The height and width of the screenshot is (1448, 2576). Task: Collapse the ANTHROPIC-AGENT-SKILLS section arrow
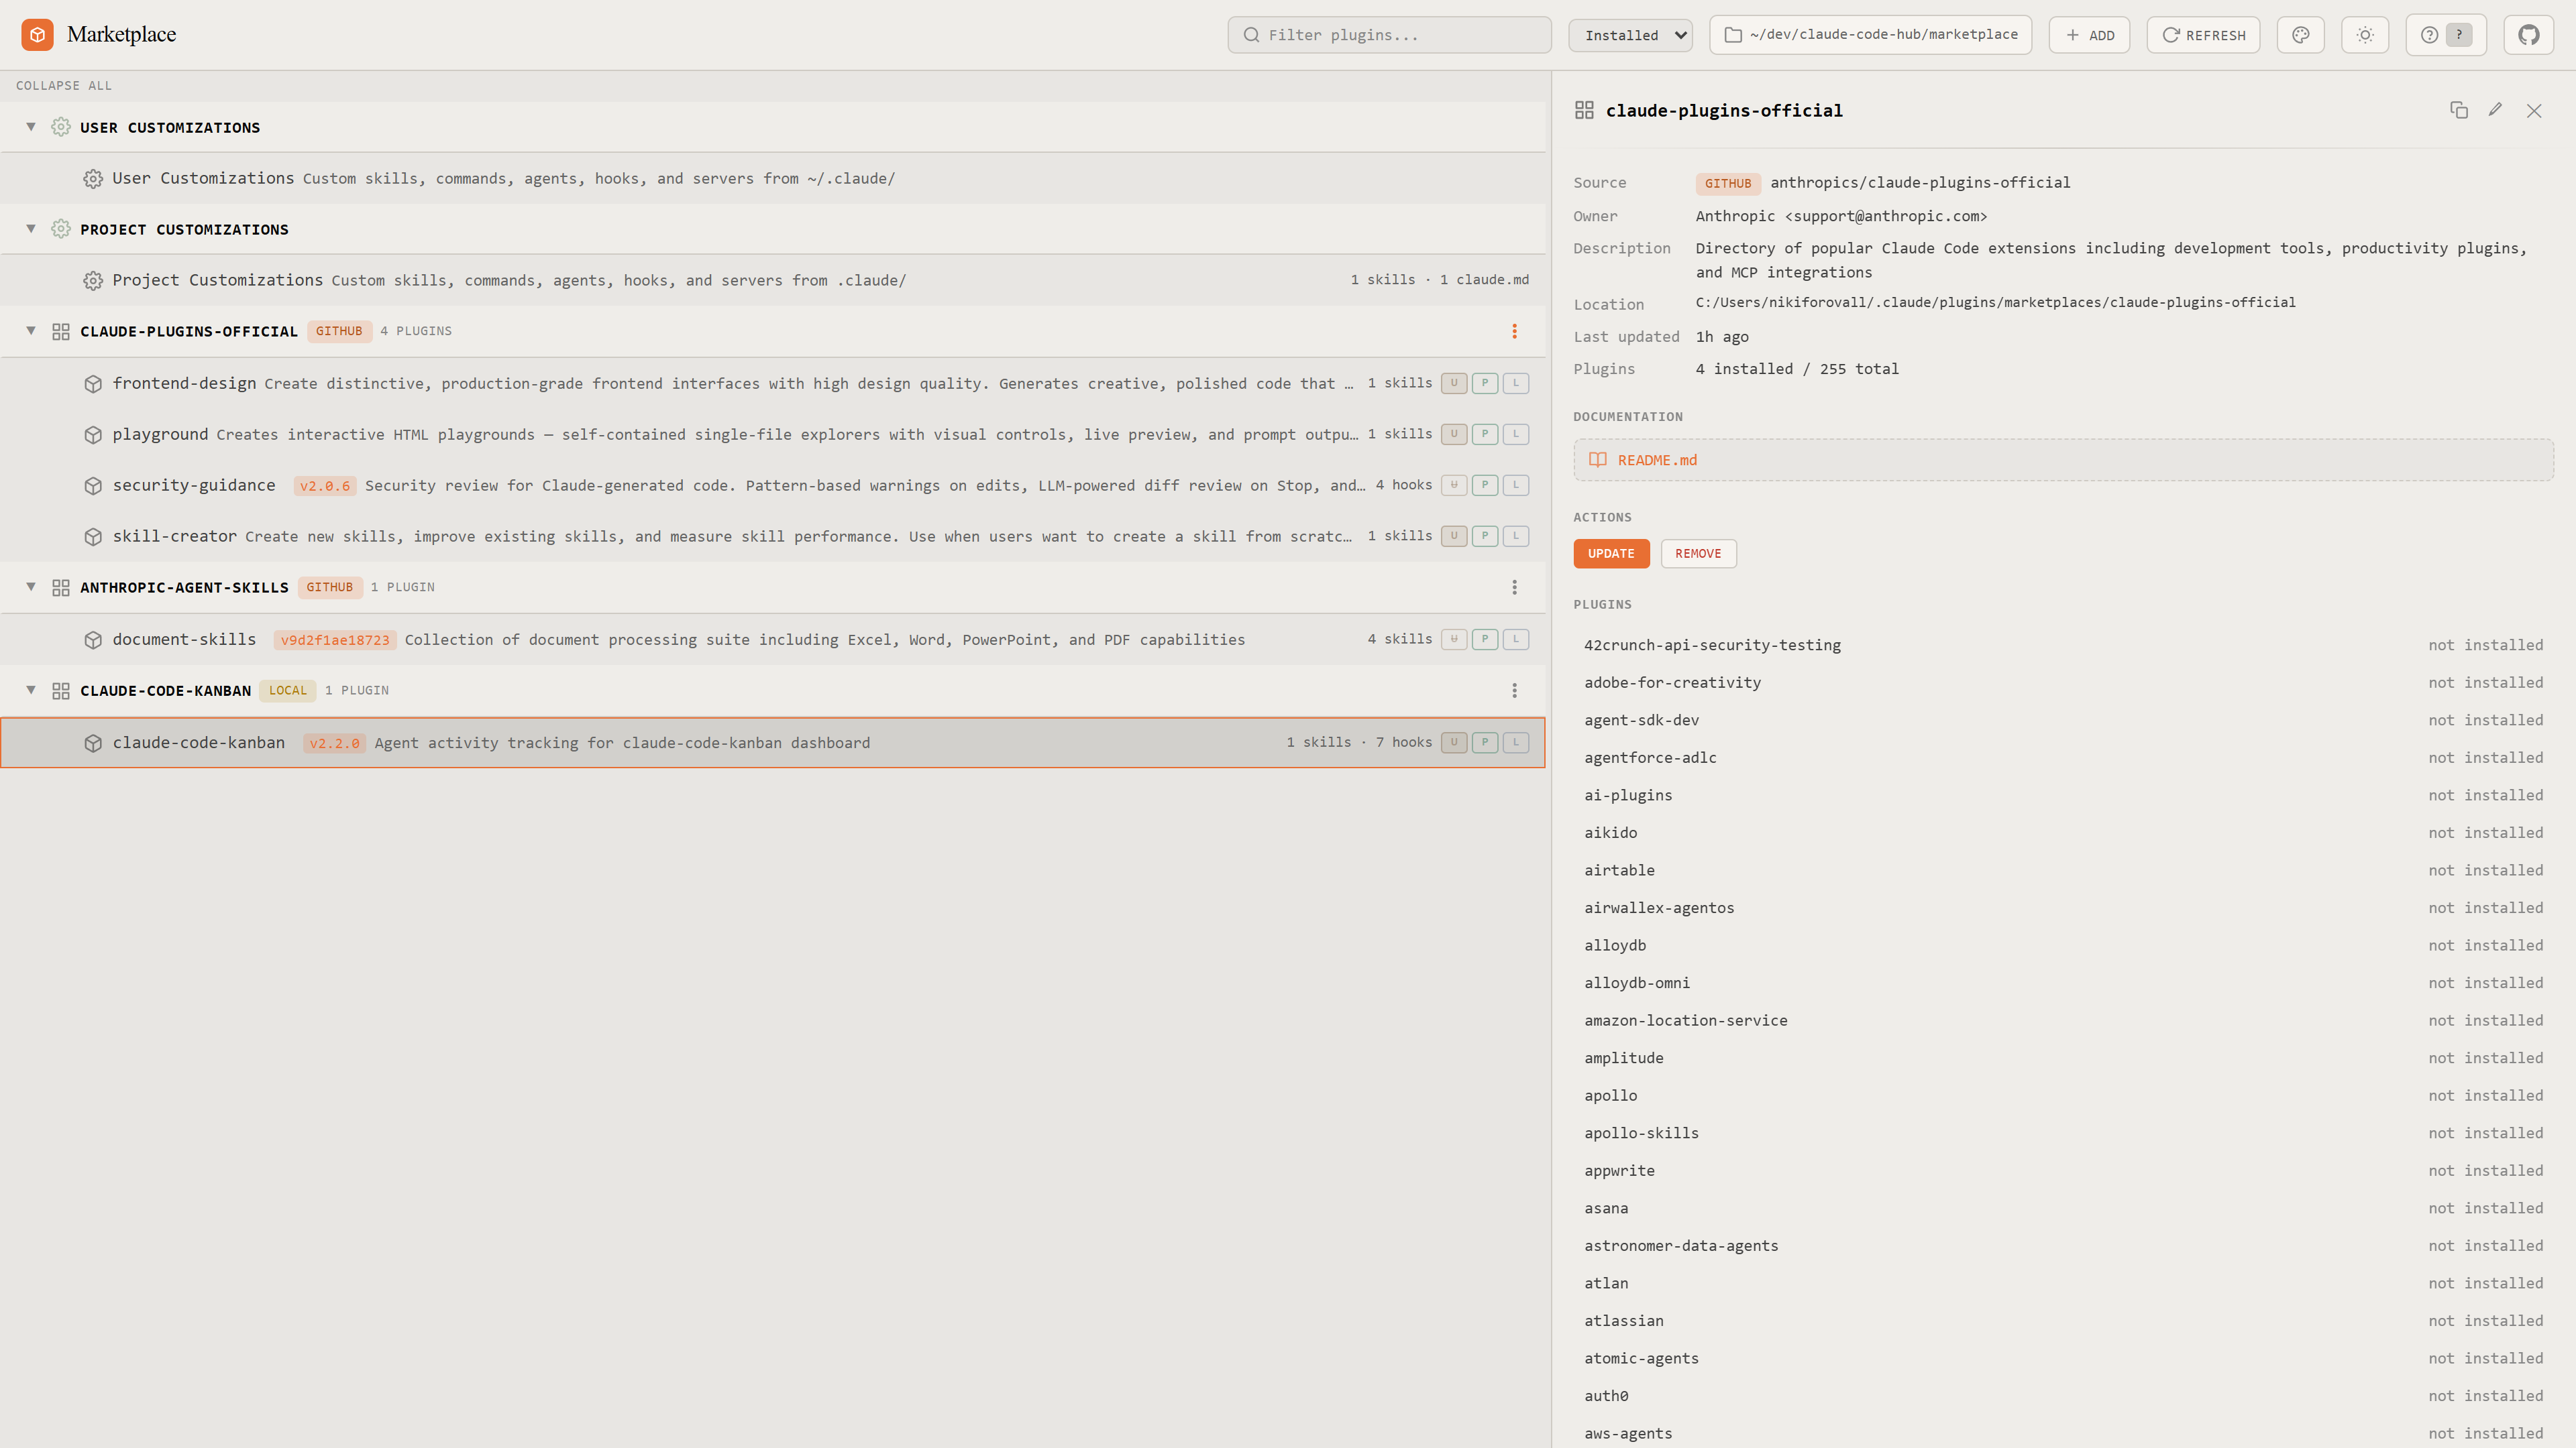31,587
